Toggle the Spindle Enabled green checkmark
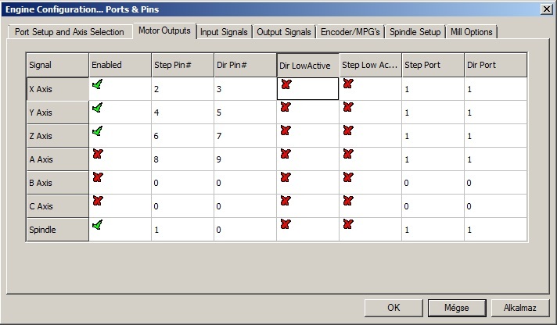Screen dimensions: 557x325 tap(97, 225)
